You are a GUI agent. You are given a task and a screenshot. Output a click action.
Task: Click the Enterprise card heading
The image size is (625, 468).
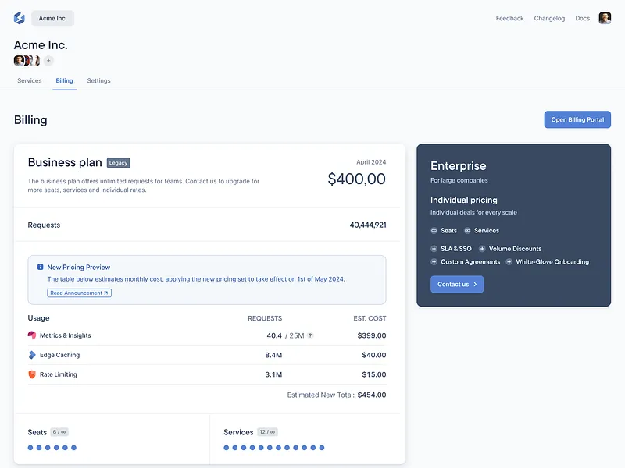(459, 166)
